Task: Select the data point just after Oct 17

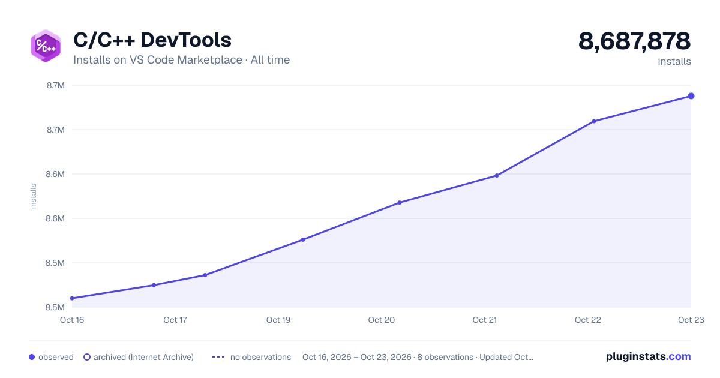Action: pyautogui.click(x=205, y=275)
